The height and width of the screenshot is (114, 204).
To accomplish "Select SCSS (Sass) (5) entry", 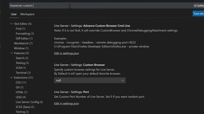I will coord(25,107).
